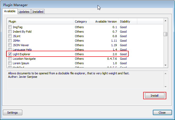
Task: Click the plugin list scrollbar thumb
Action: (x=165, y=34)
